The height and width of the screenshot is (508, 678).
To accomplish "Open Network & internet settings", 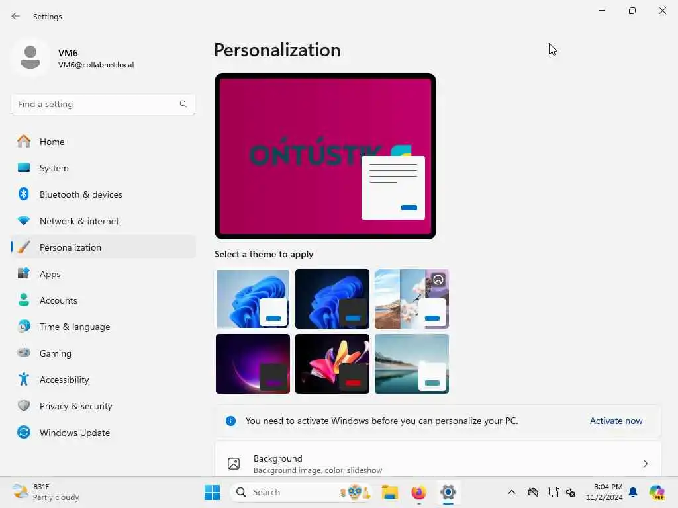I will [103, 221].
